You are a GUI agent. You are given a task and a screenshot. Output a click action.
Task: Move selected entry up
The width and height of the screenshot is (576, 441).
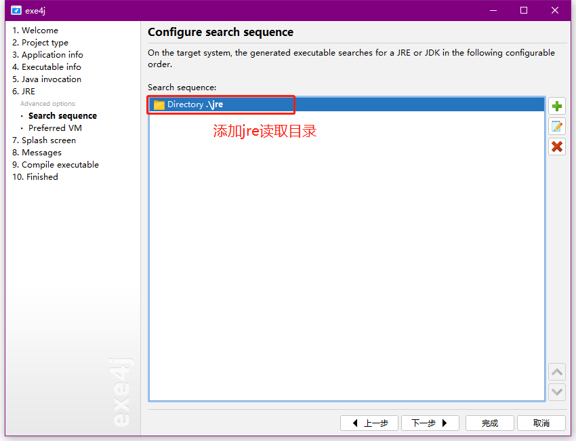pos(557,372)
